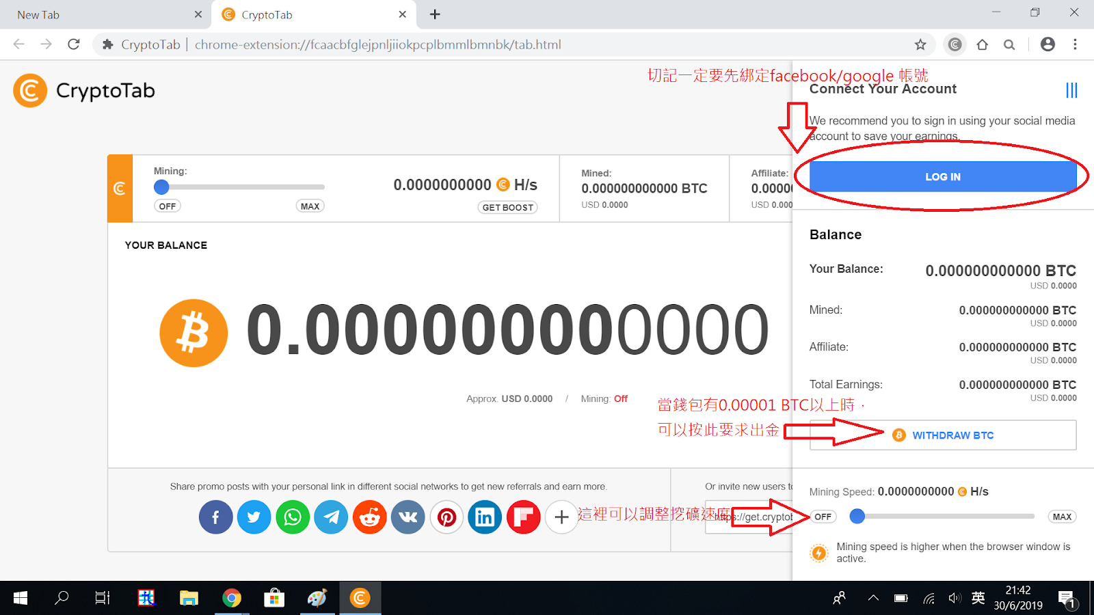Open Wi-Fi network settings in system tray

[x=929, y=599]
